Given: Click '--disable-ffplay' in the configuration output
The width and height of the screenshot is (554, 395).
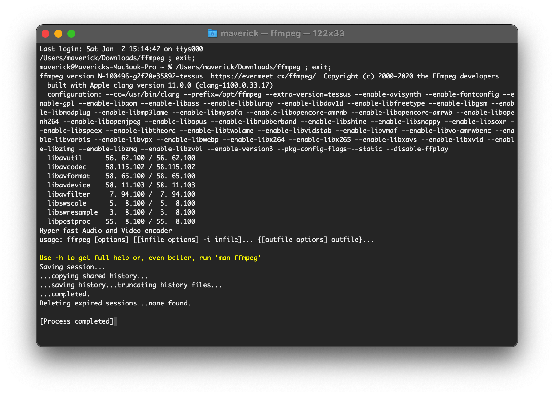Looking at the screenshot, I should (x=417, y=149).
